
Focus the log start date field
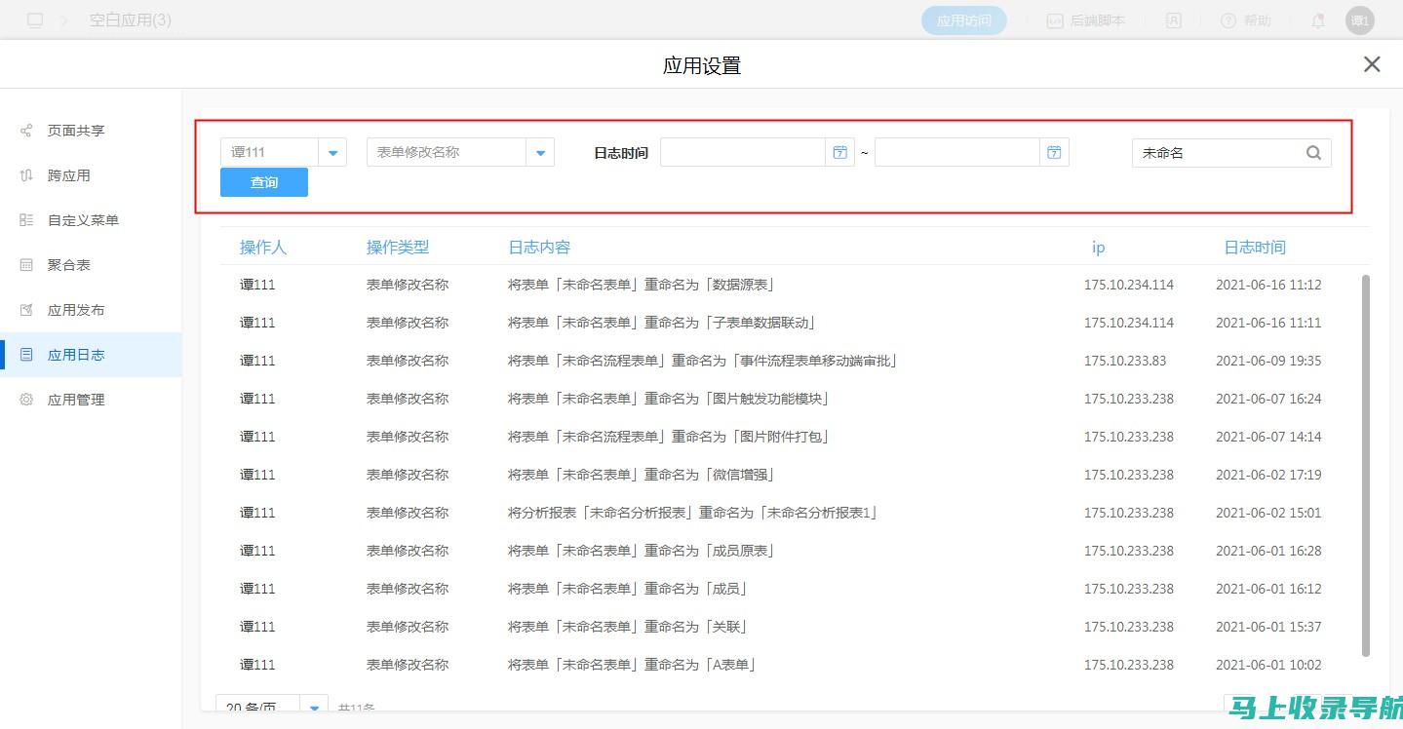click(x=743, y=153)
